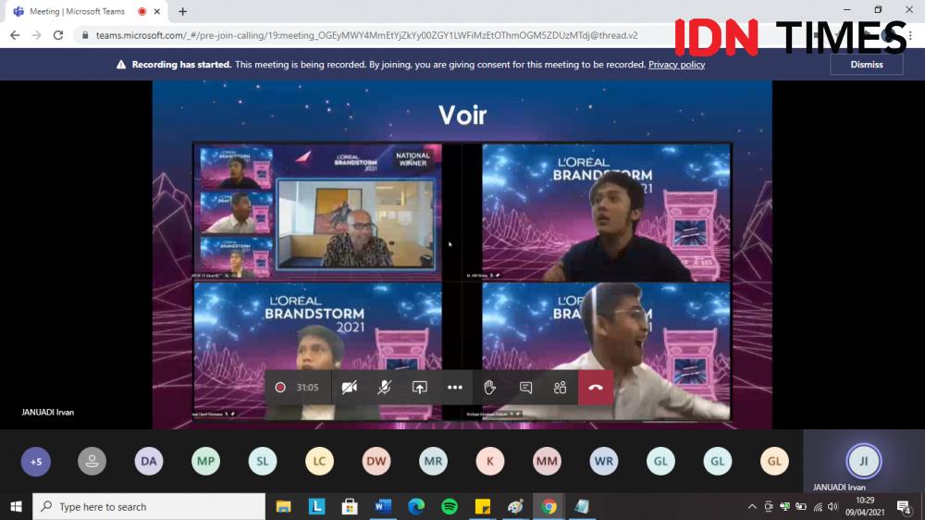Select participant avatar LC

[x=319, y=461]
